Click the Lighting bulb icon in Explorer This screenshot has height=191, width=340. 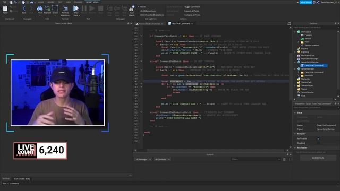tap(299, 52)
